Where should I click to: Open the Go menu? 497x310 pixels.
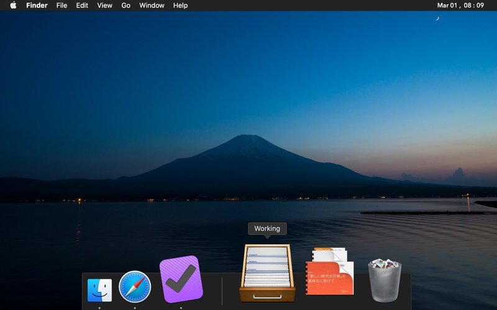[126, 6]
